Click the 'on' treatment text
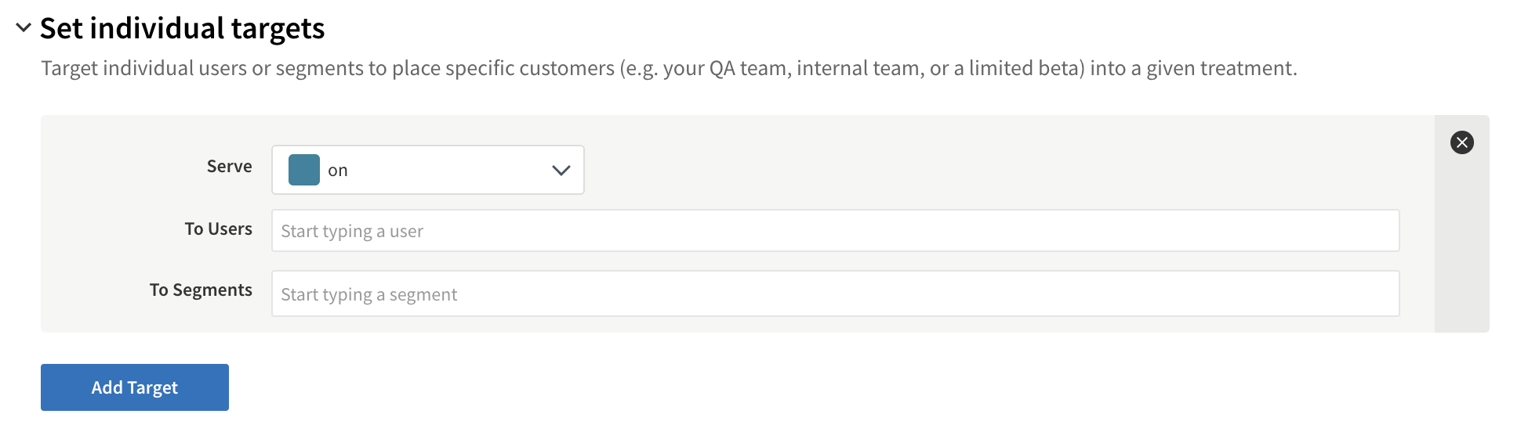The image size is (1521, 432). (338, 171)
